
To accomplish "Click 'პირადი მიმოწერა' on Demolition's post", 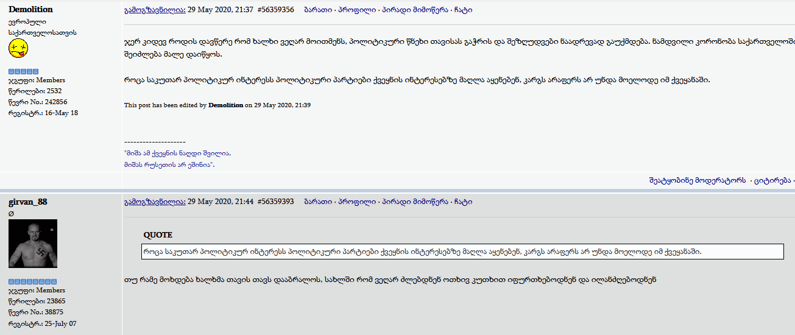I will point(415,10).
